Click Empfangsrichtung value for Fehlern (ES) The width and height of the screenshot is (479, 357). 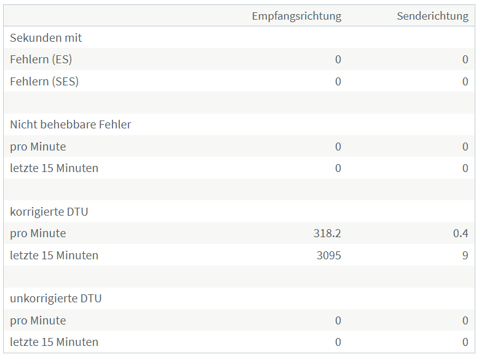338,60
